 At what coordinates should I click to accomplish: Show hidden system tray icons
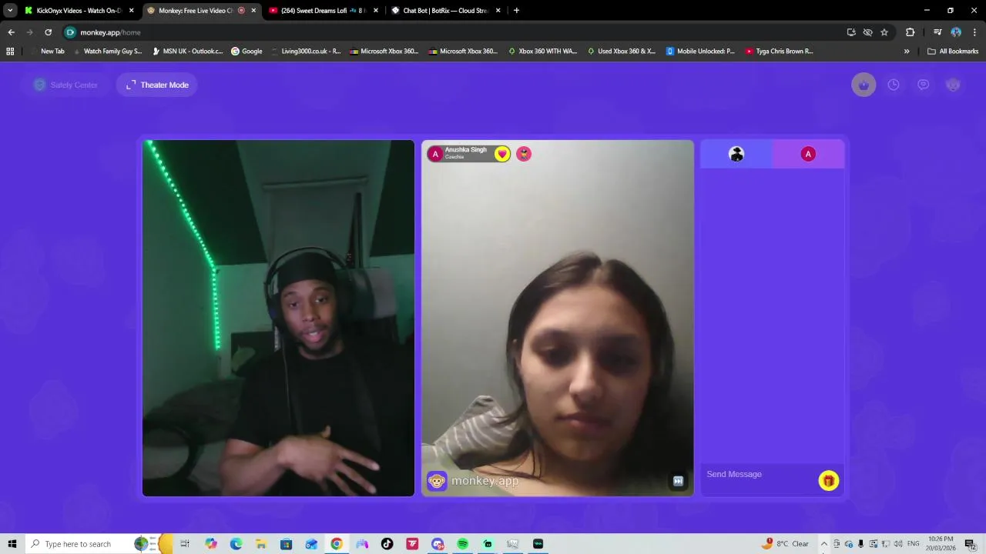point(823,544)
